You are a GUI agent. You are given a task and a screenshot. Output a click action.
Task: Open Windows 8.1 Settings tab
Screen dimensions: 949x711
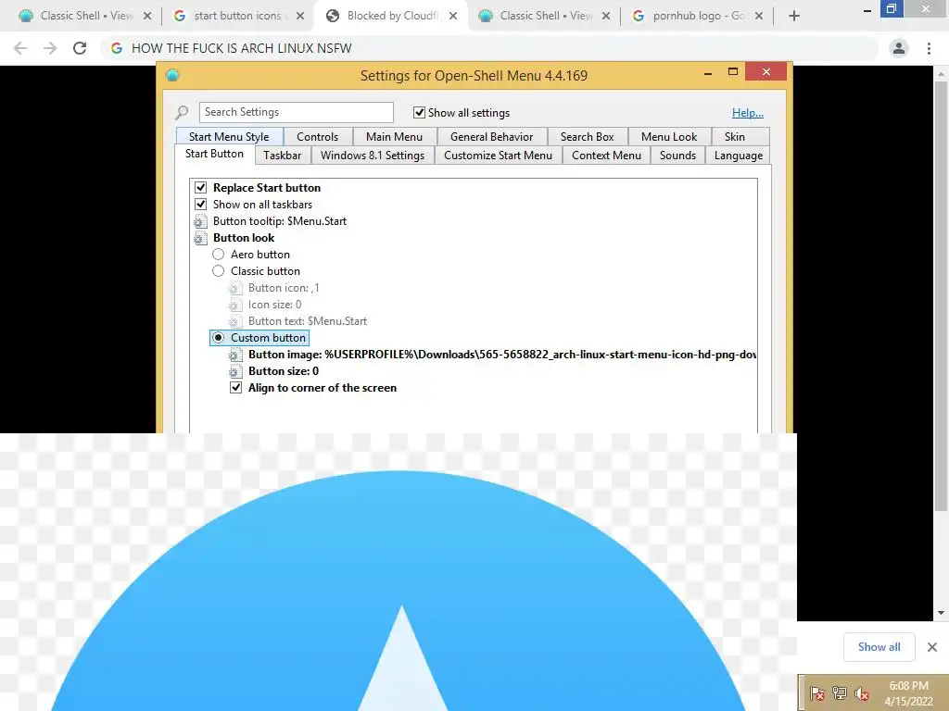(373, 156)
